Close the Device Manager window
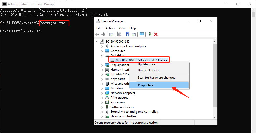The image size is (256, 133). (x=211, y=21)
